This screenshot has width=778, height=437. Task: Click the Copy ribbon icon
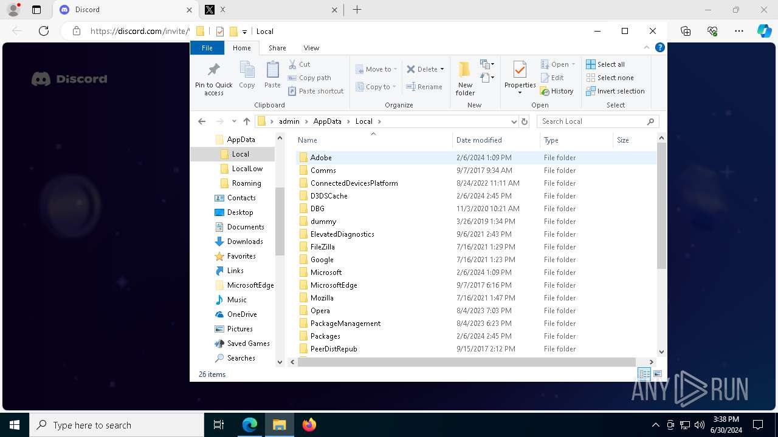[247, 75]
